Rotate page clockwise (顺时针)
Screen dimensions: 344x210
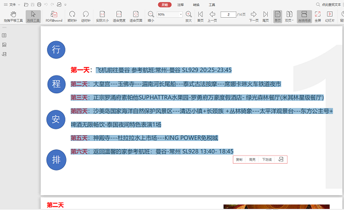click(x=72, y=17)
